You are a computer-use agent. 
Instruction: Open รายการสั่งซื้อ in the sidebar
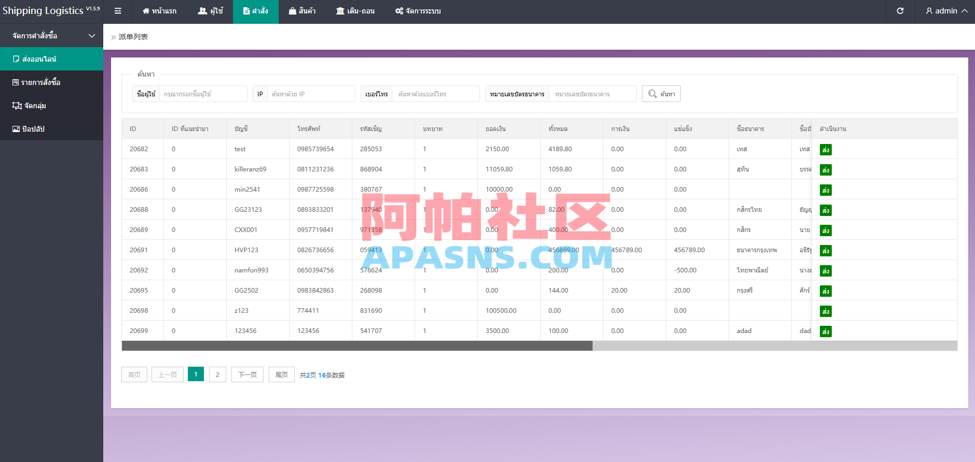(x=51, y=82)
